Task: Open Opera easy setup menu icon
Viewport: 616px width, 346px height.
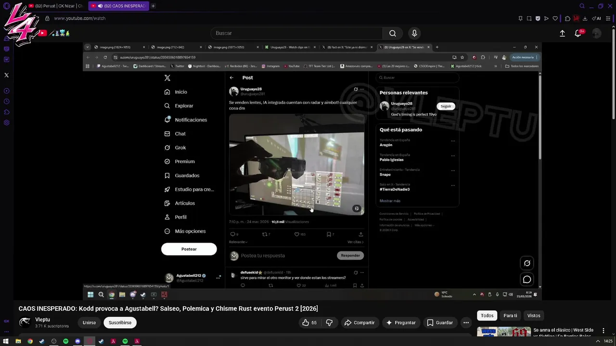Action: 609,18
